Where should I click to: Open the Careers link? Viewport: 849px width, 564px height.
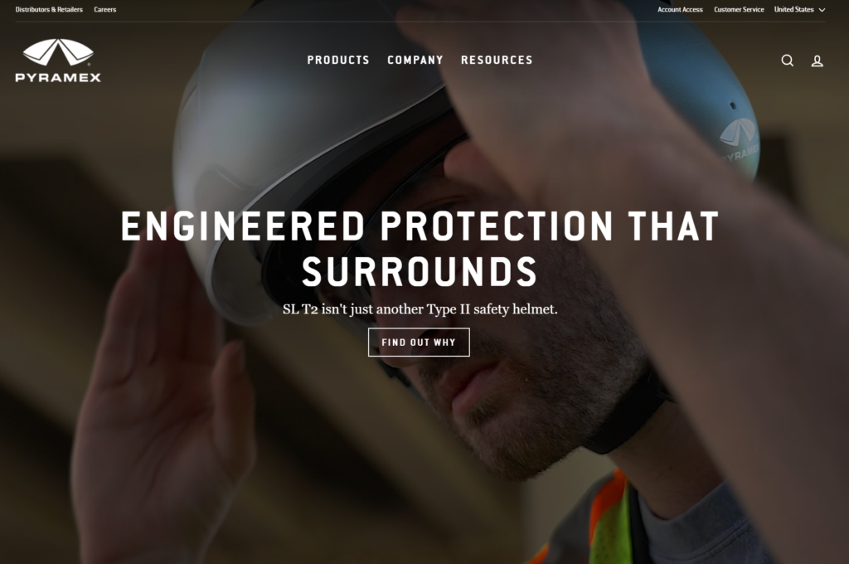[105, 9]
